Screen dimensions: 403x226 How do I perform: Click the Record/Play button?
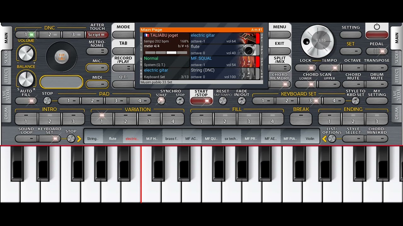click(123, 67)
